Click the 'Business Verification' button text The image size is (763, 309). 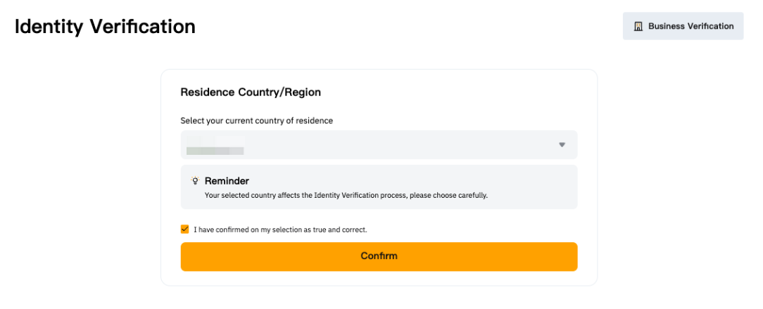tap(691, 27)
